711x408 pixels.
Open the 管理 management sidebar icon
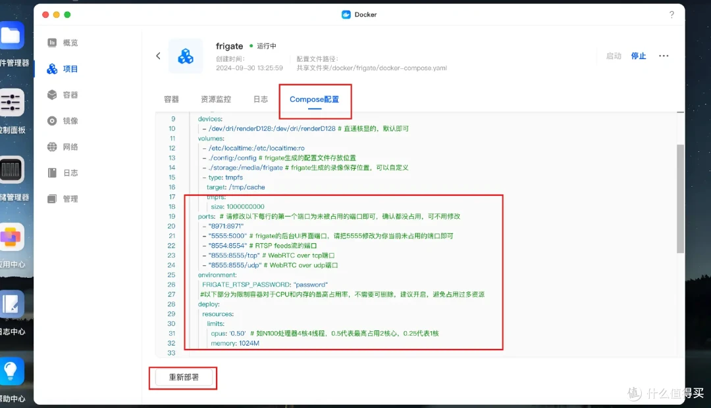point(52,198)
